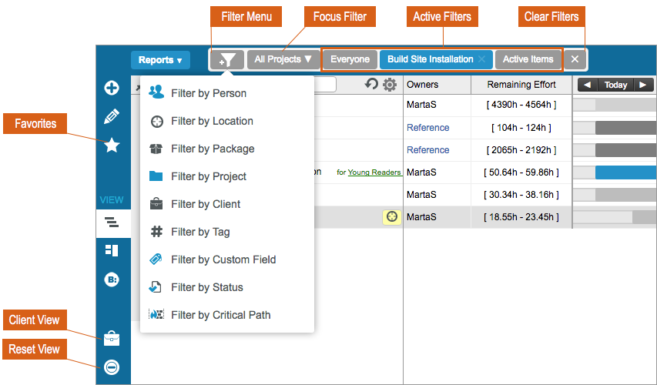Viewport: 657px width, 385px height.
Task: Open the filter menu funnel icon
Action: pos(227,59)
